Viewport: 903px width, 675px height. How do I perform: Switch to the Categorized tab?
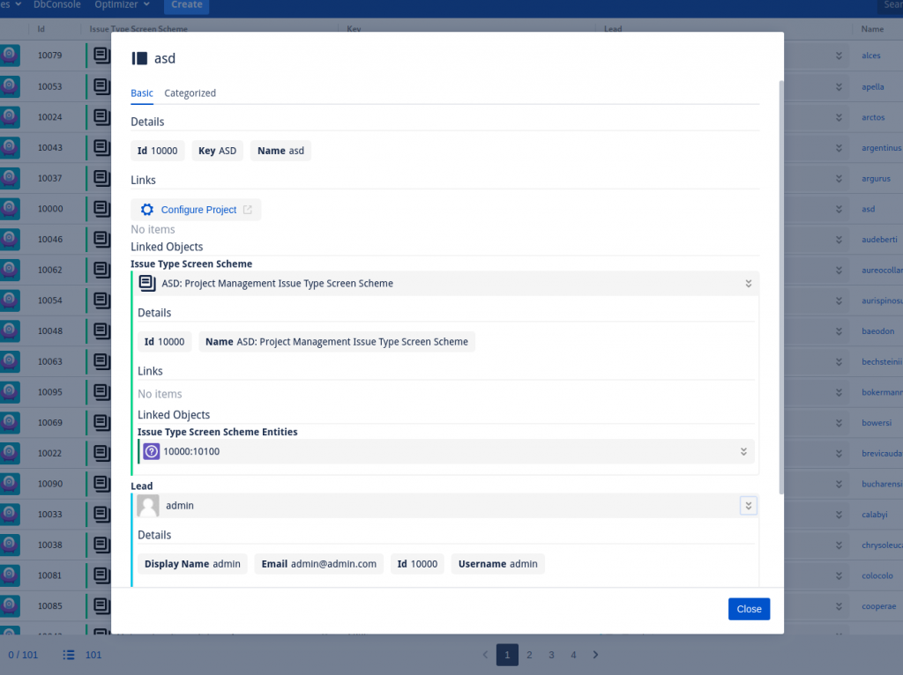click(190, 93)
